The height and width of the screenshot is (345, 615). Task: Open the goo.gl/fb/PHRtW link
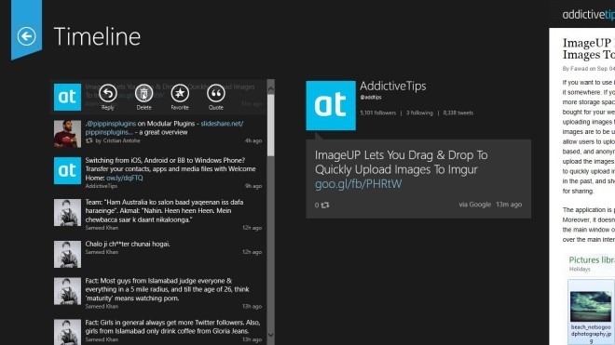coord(358,184)
